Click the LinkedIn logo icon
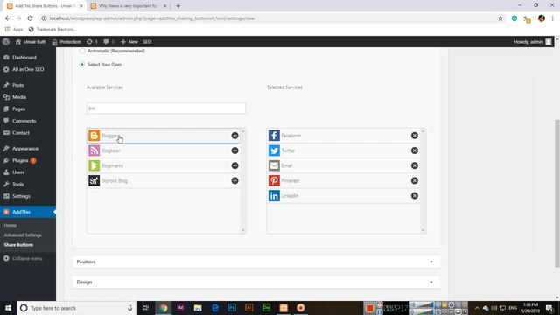The image size is (560, 315). (274, 195)
